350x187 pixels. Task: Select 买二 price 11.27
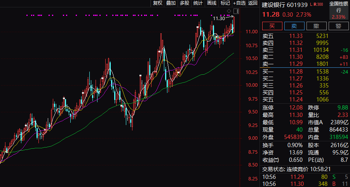[296, 79]
